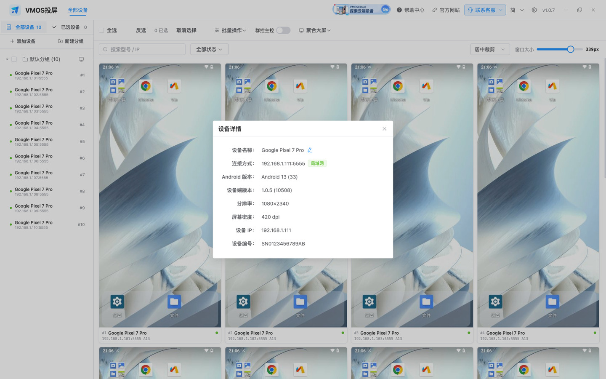Viewport: 606px width, 379px height.
Task: Open Chrome on device #3 screen
Action: (398, 86)
